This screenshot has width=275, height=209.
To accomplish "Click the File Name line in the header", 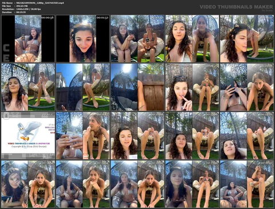I will click(x=33, y=3).
